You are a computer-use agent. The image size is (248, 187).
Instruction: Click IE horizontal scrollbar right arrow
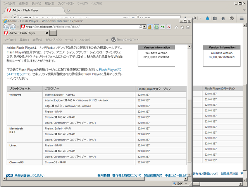(186, 179)
